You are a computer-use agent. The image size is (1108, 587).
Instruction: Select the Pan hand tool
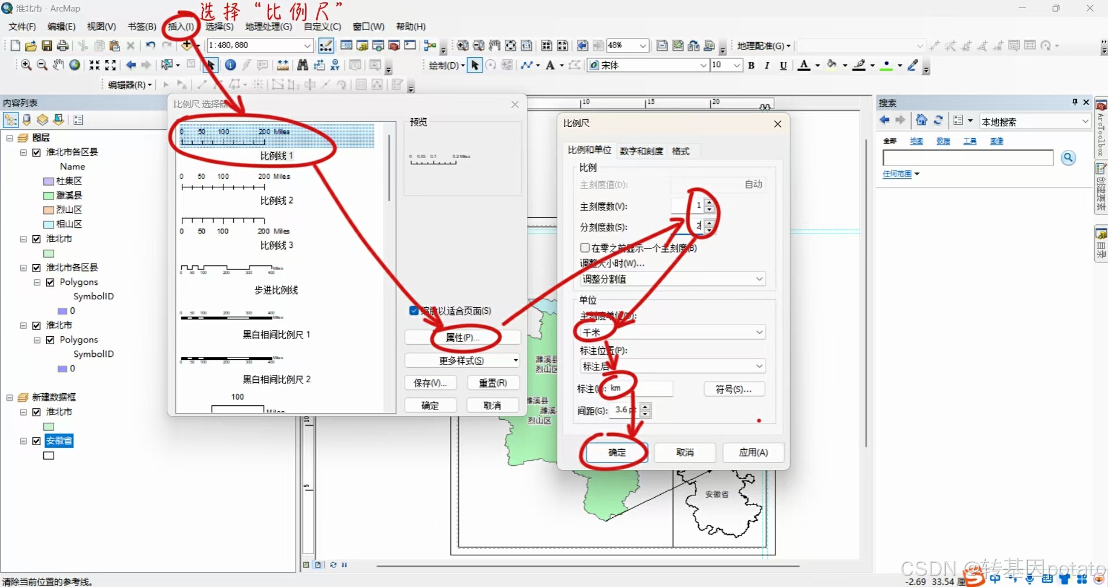[58, 65]
